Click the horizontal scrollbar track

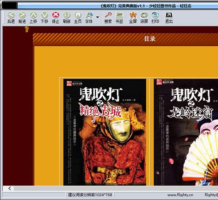[x=116, y=188]
